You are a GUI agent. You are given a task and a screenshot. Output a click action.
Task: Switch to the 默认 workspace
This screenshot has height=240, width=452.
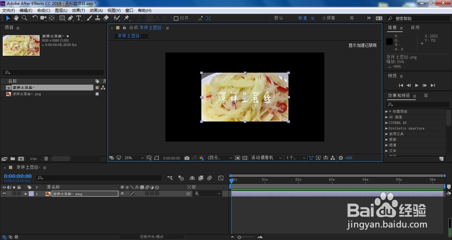coord(278,18)
